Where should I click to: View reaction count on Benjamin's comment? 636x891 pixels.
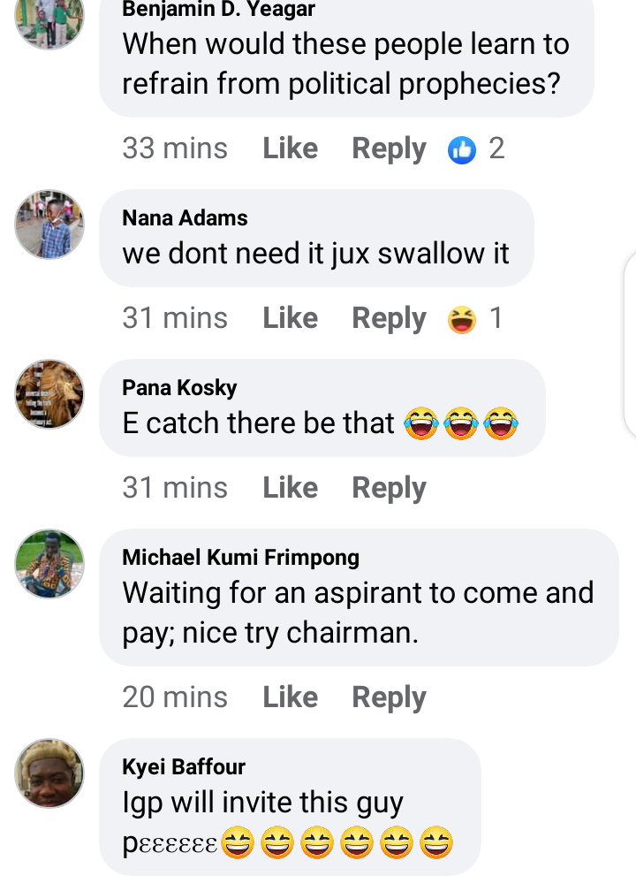pos(496,148)
